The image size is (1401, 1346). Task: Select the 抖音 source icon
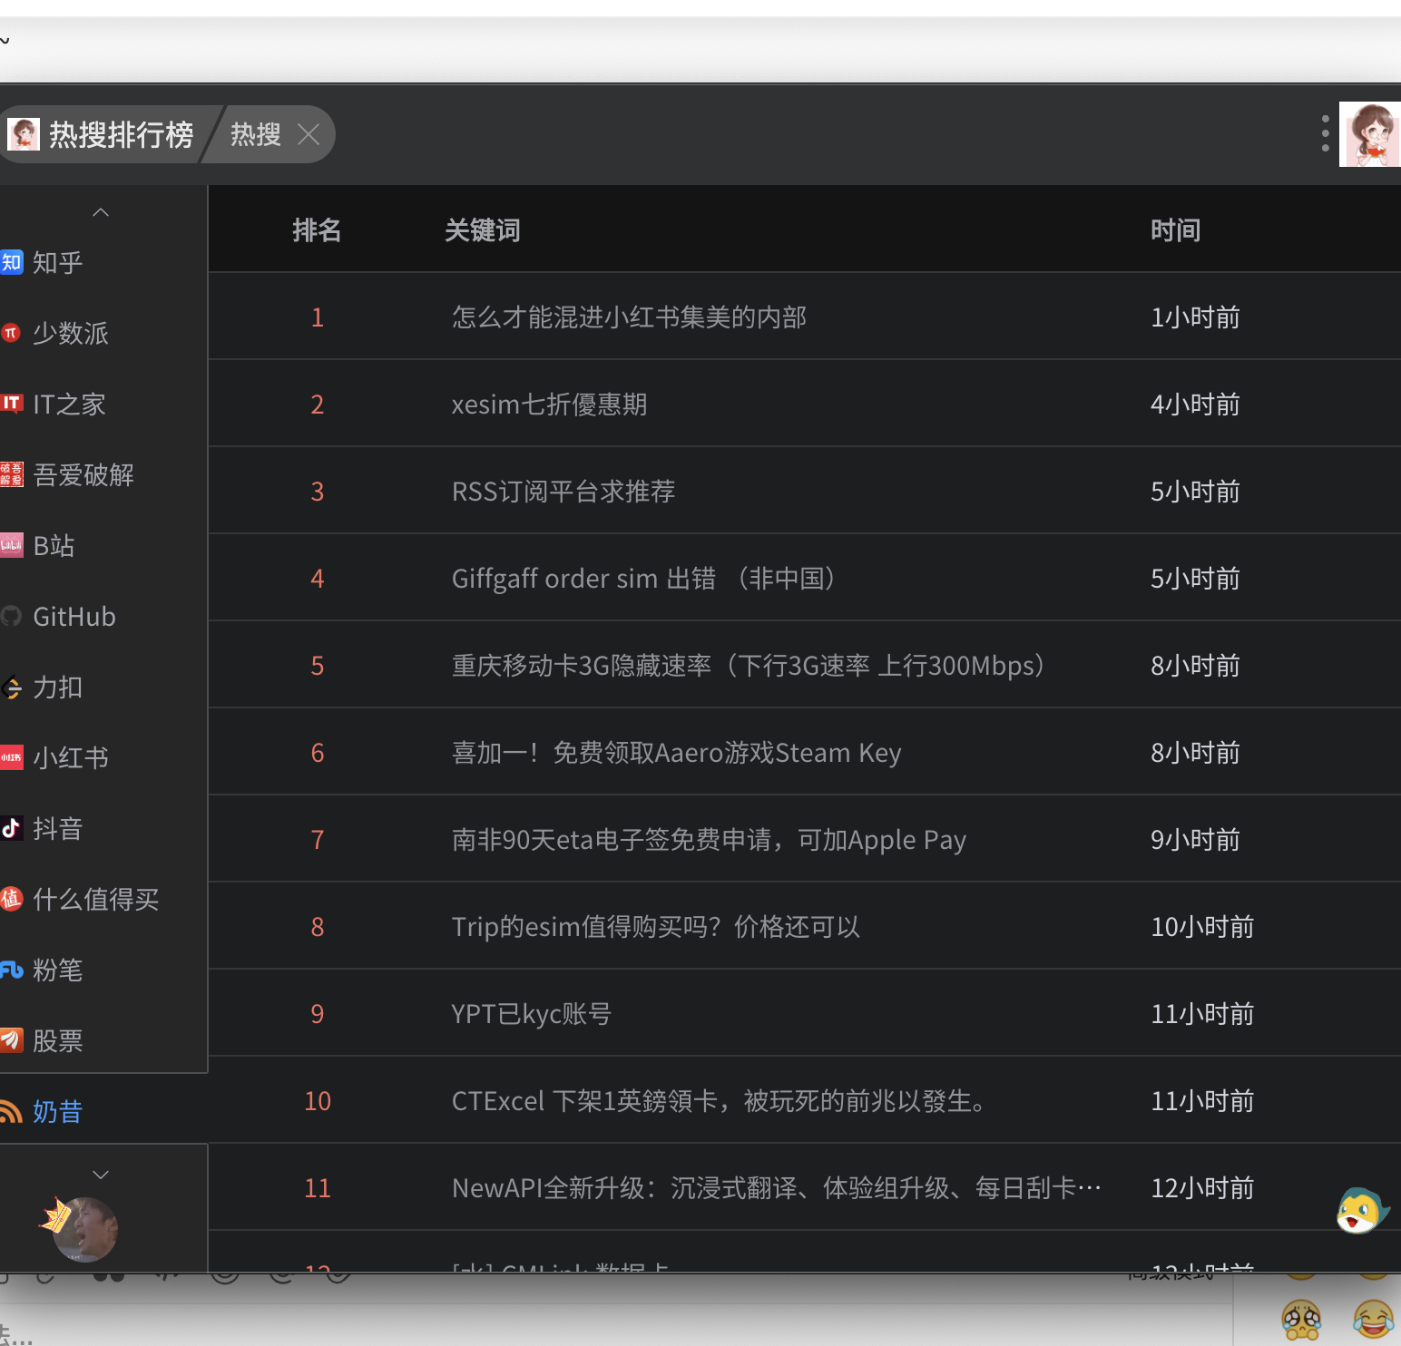tap(56, 828)
